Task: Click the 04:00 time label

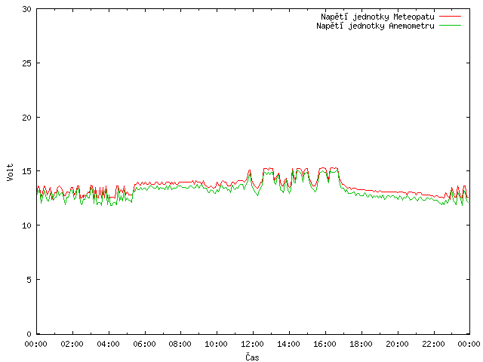Action: coord(108,344)
